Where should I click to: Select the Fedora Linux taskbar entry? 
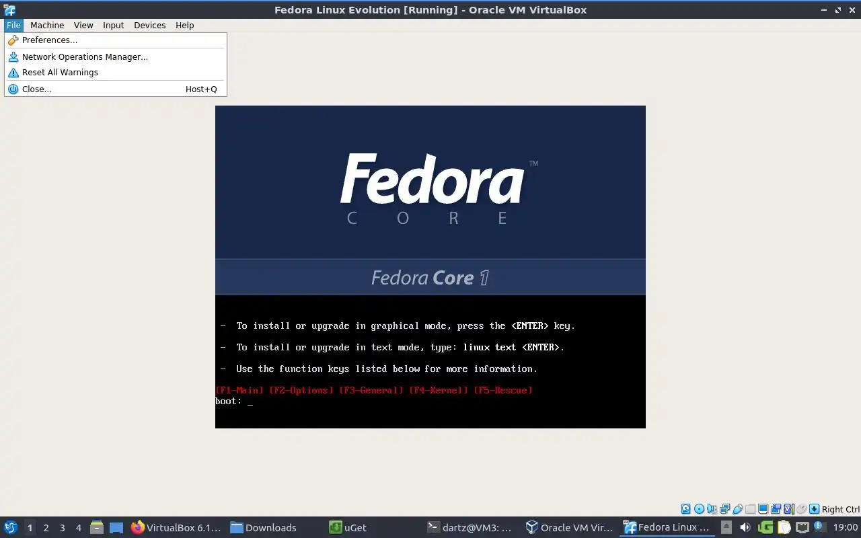(667, 527)
